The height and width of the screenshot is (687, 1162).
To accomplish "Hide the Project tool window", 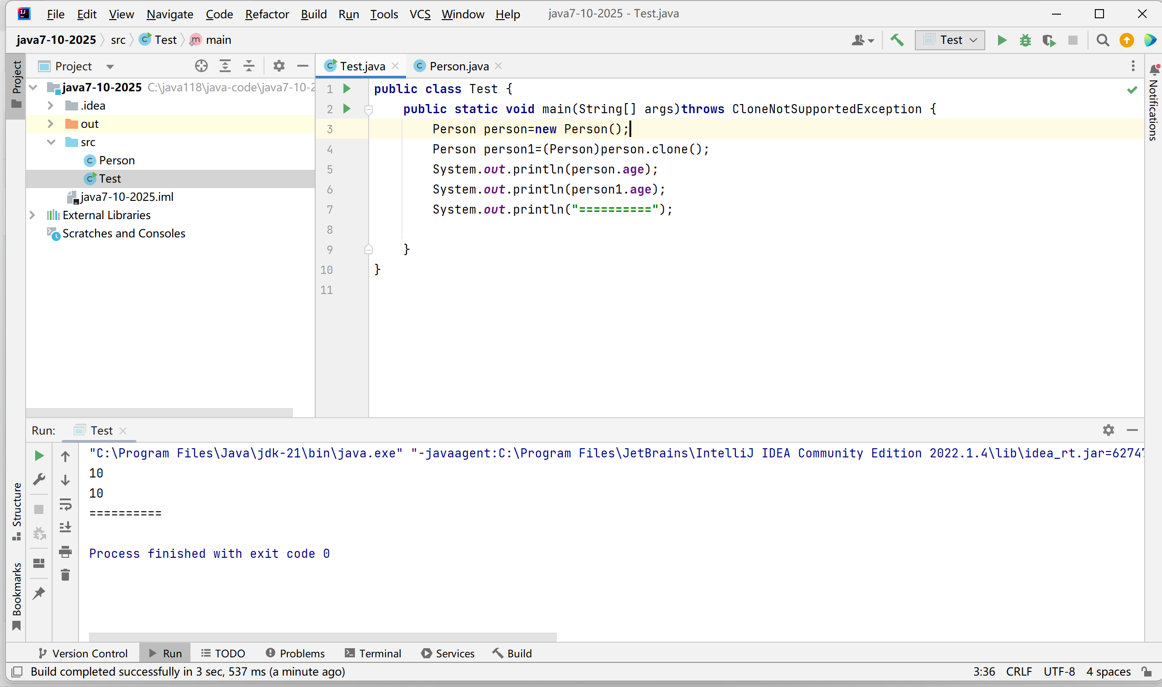I will point(302,66).
